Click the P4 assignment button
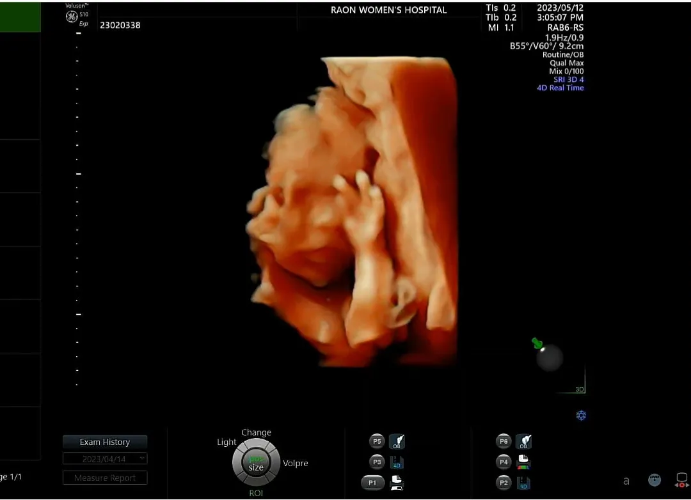 click(504, 462)
